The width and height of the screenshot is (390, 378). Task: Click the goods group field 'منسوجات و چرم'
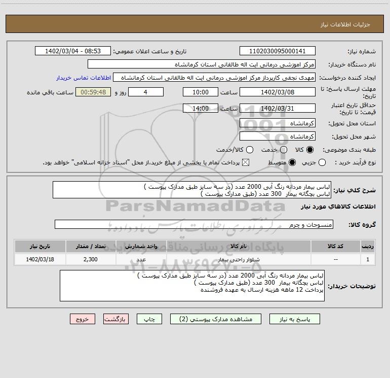(194, 224)
